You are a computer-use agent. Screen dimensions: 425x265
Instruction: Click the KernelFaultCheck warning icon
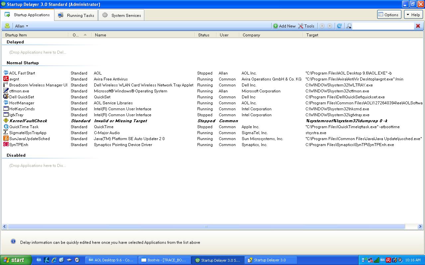click(x=6, y=121)
